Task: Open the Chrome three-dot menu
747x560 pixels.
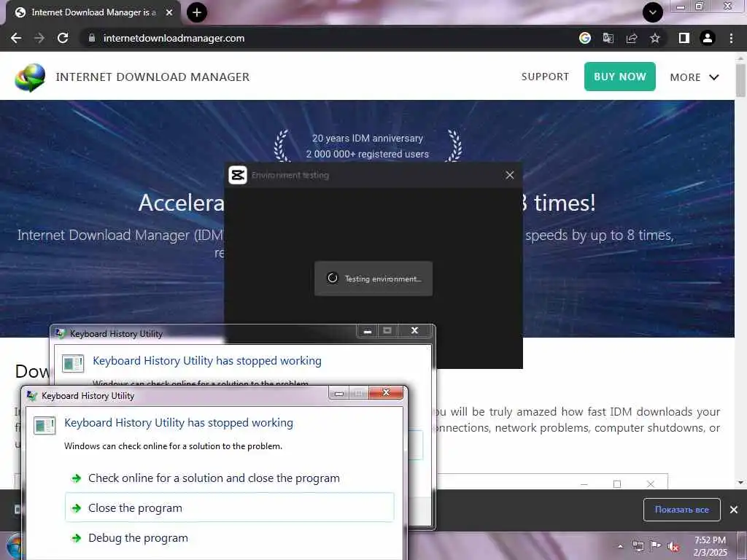Action: [x=731, y=38]
